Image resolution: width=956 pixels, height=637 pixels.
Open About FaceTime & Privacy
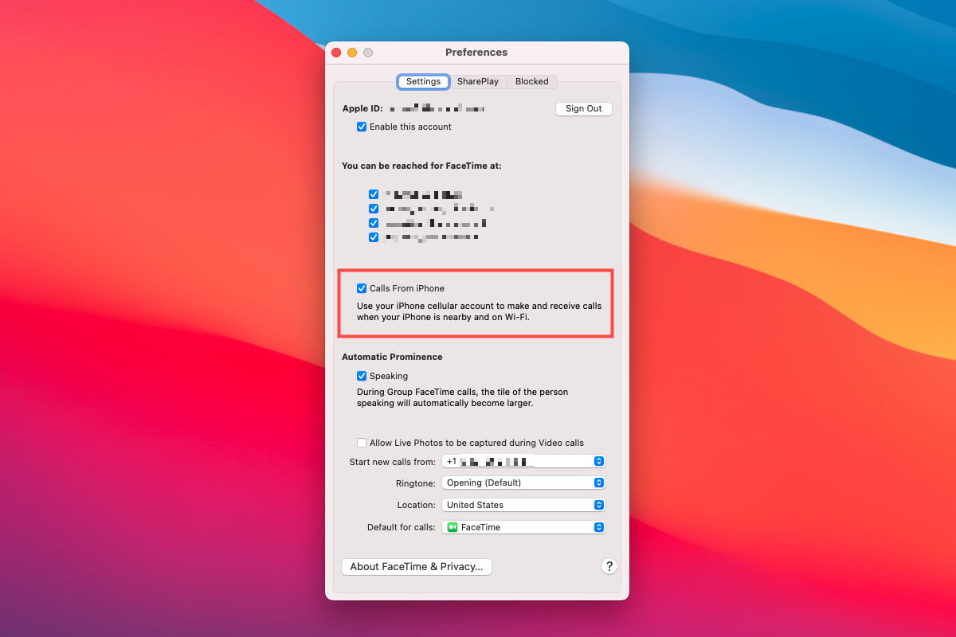point(416,566)
